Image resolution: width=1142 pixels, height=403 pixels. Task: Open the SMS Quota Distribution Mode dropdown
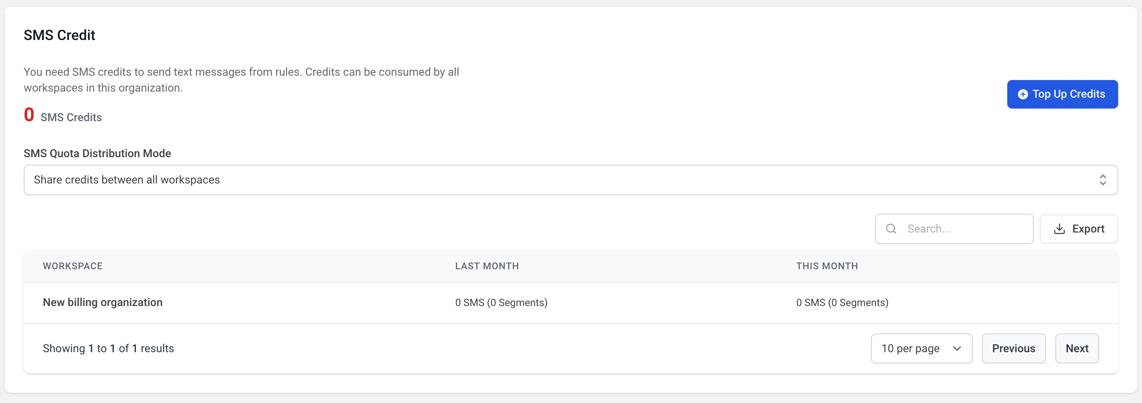(x=570, y=180)
